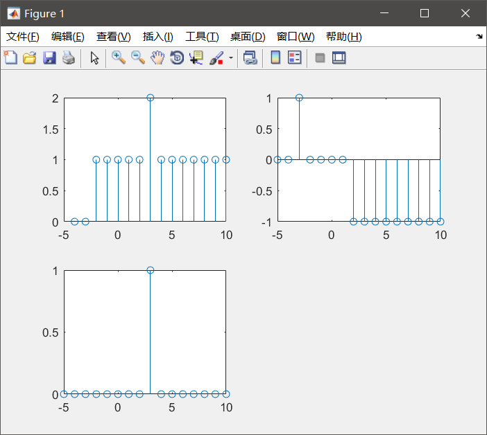Open the 桌面(D) menu
Image resolution: width=487 pixels, height=435 pixels.
(248, 37)
